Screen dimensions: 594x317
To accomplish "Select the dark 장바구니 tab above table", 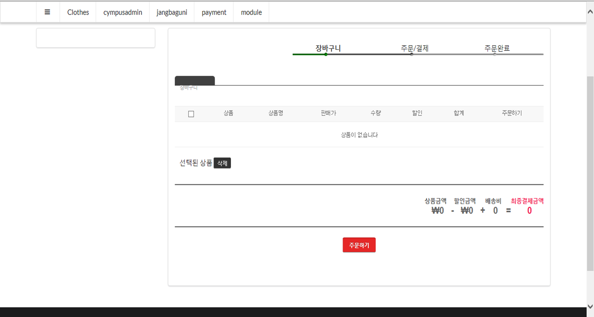I will (x=194, y=81).
